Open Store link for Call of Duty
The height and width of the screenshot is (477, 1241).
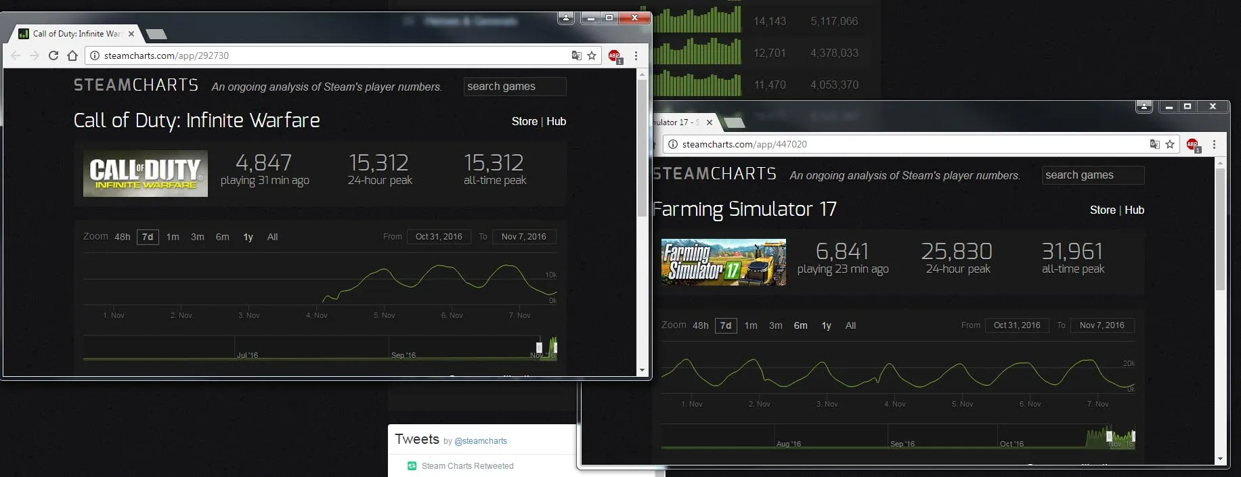pyautogui.click(x=525, y=121)
